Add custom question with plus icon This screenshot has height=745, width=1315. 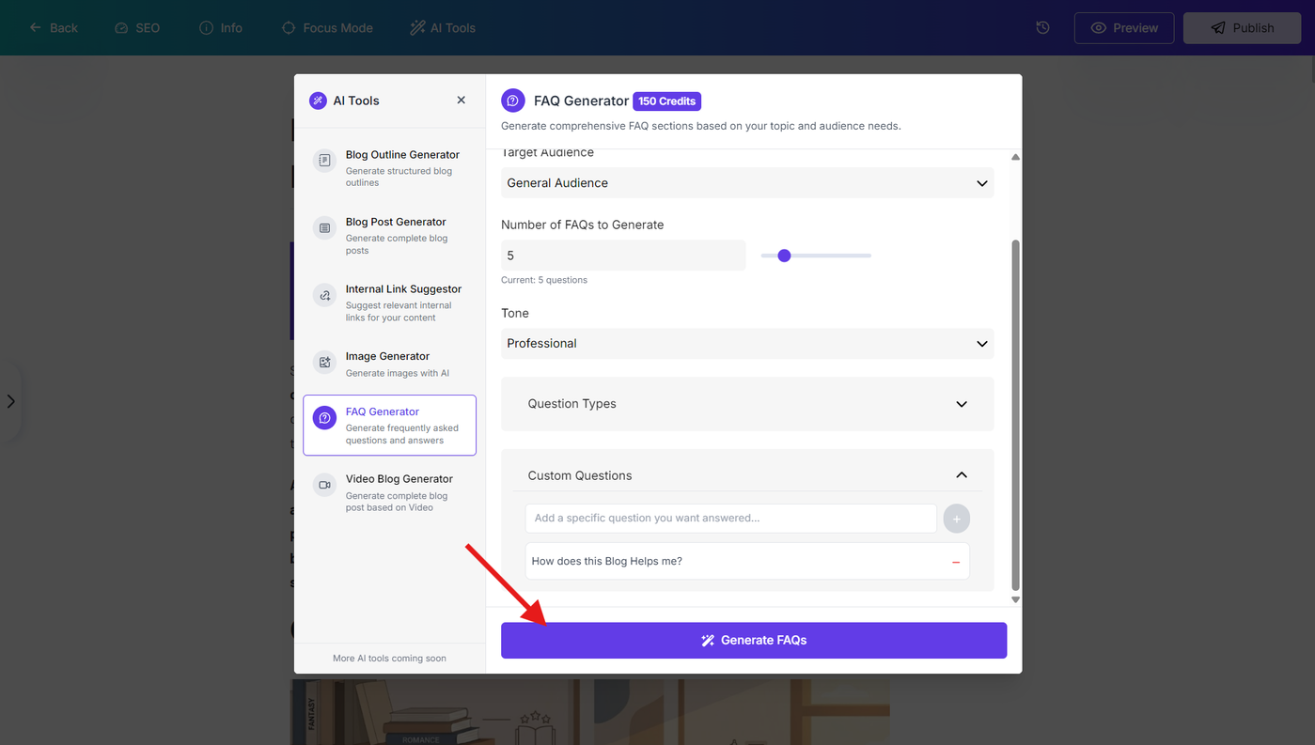pyautogui.click(x=957, y=519)
